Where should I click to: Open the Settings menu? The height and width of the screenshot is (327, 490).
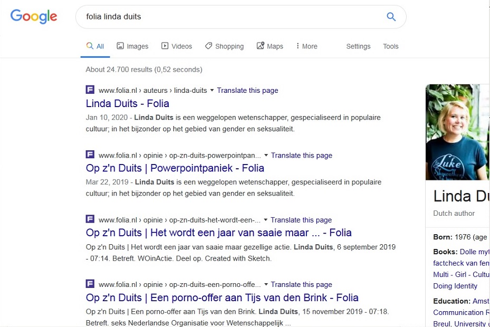(358, 46)
